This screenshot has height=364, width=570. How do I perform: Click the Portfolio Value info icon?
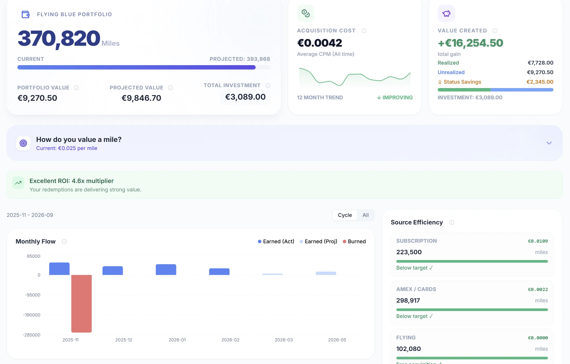tap(76, 87)
